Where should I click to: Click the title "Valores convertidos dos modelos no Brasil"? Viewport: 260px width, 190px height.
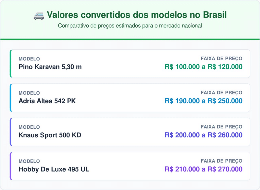point(137,15)
